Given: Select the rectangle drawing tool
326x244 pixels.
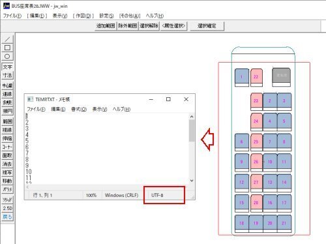Looking at the screenshot, I should [x=7, y=48].
